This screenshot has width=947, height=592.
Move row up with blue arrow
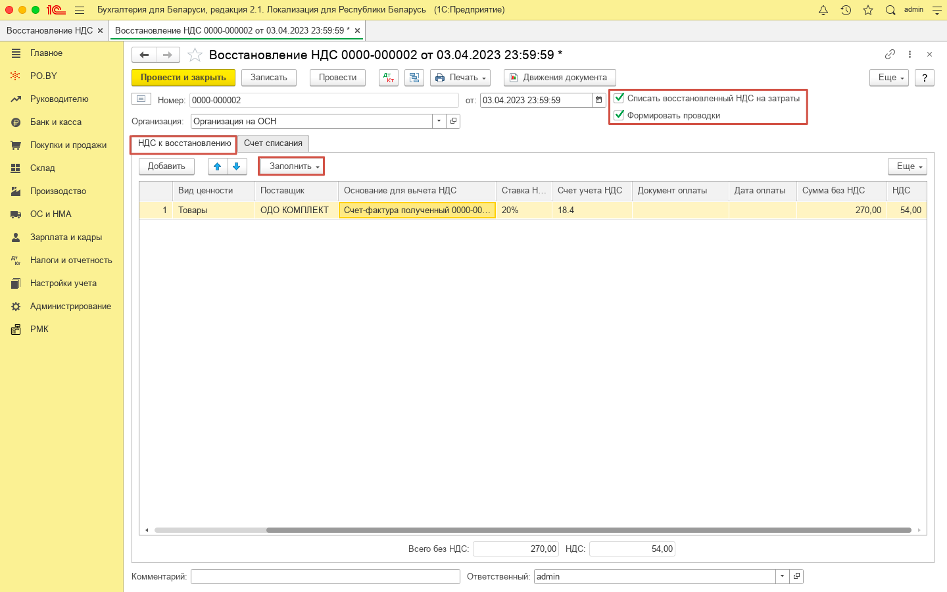(x=218, y=166)
